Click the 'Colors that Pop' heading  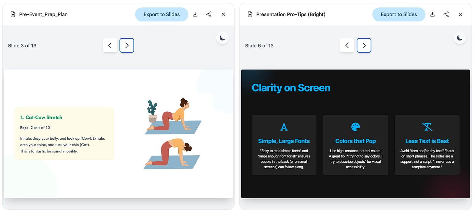pyautogui.click(x=355, y=141)
